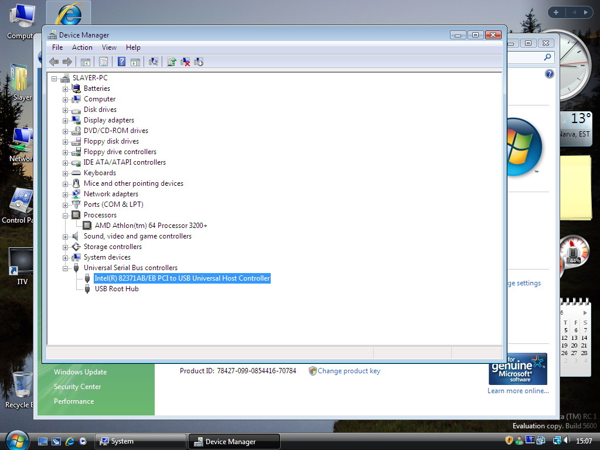Expand the Disk drives node

pyautogui.click(x=66, y=110)
